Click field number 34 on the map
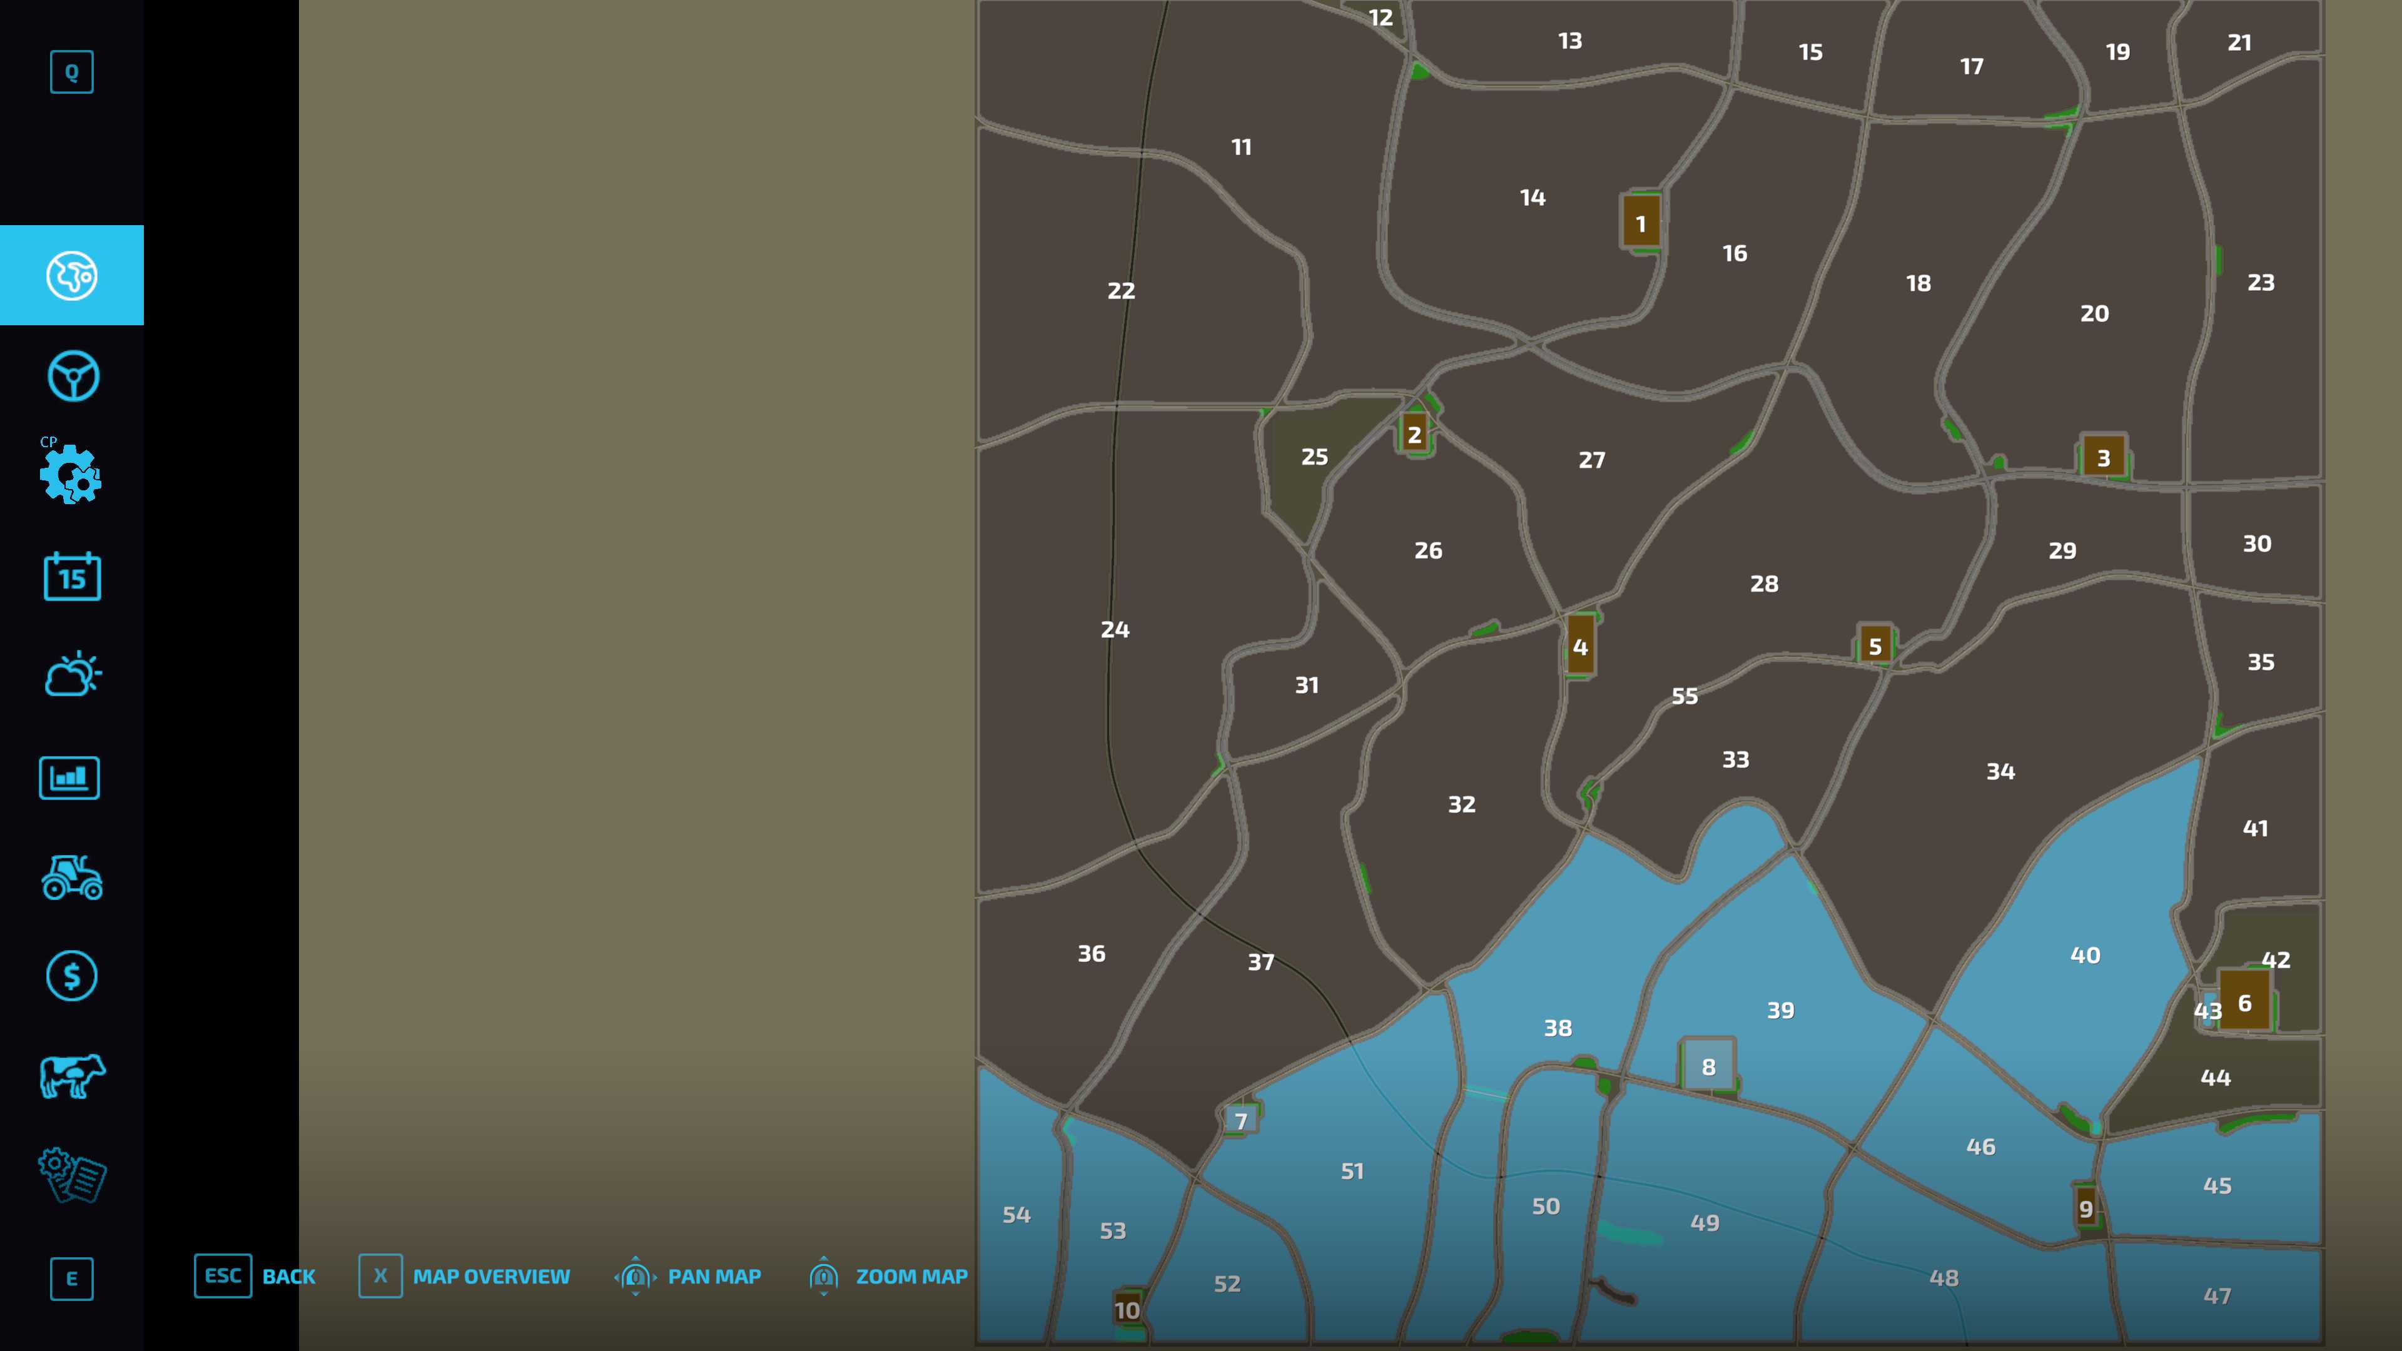Viewport: 2402px width, 1351px height. point(2000,771)
